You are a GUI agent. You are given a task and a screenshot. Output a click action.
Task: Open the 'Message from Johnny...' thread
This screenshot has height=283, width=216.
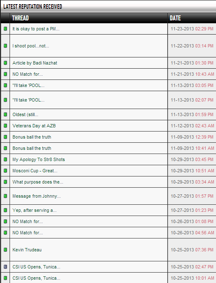click(37, 196)
